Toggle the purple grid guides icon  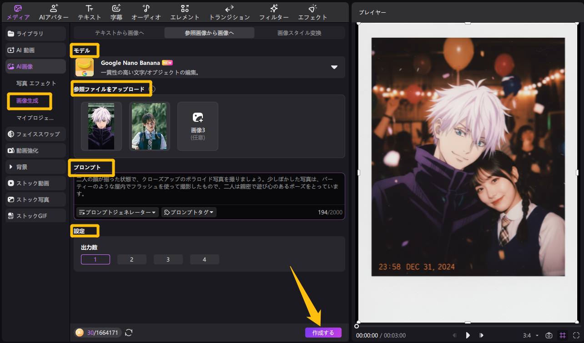(x=563, y=335)
